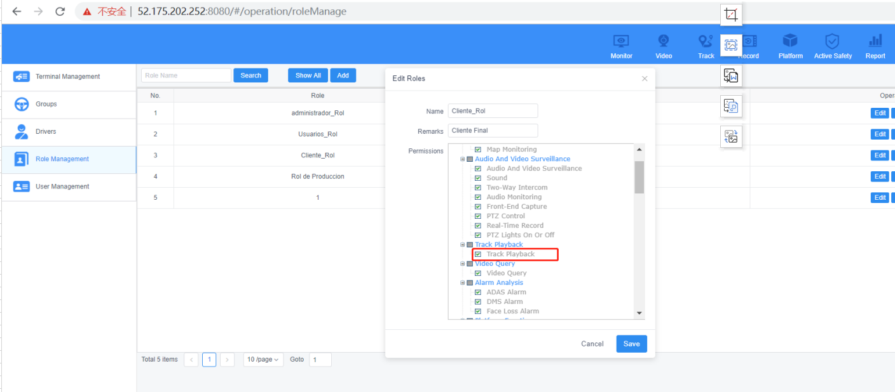Reload the page in browser
The width and height of the screenshot is (895, 392).
(60, 11)
